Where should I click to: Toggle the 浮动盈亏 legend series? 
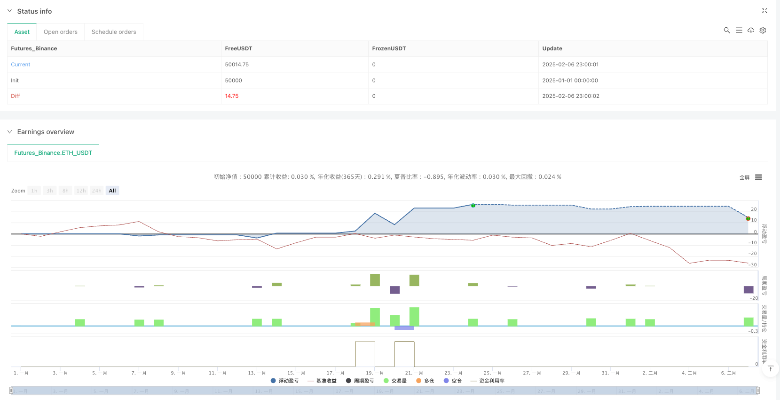tap(285, 381)
